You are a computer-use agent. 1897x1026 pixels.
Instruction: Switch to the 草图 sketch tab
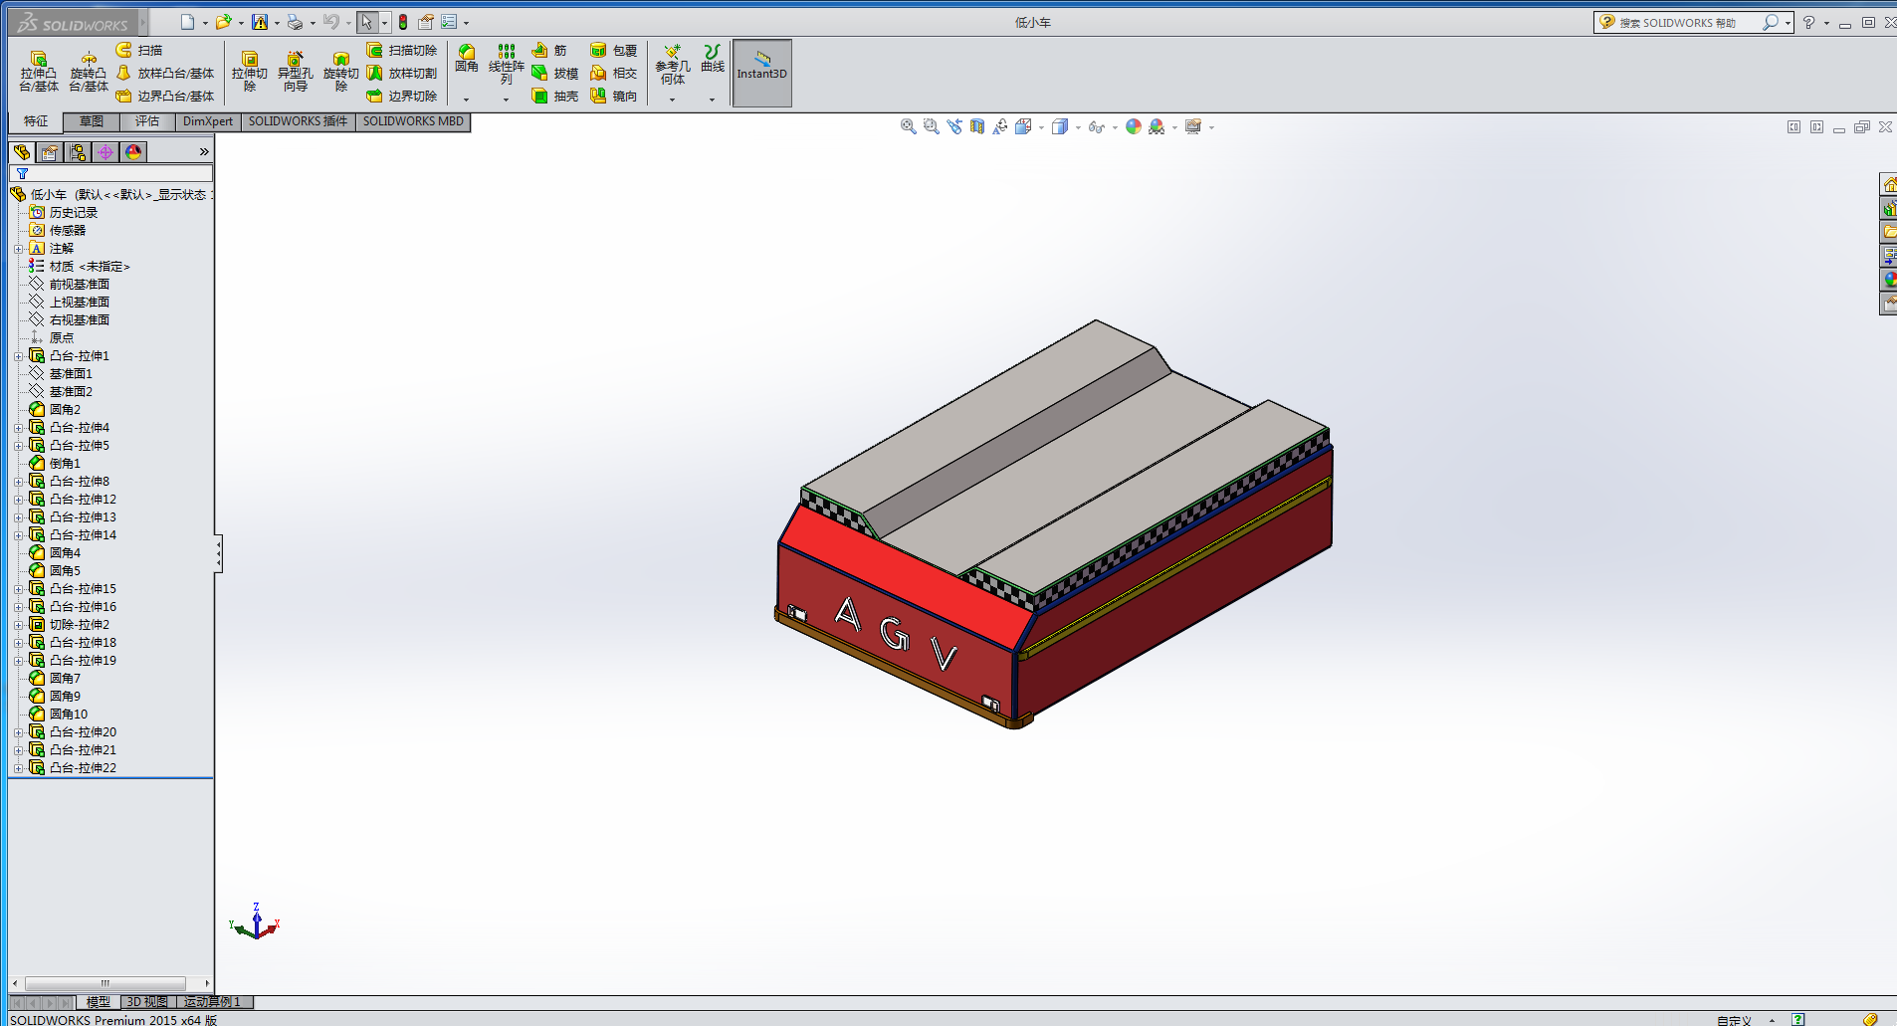point(91,121)
